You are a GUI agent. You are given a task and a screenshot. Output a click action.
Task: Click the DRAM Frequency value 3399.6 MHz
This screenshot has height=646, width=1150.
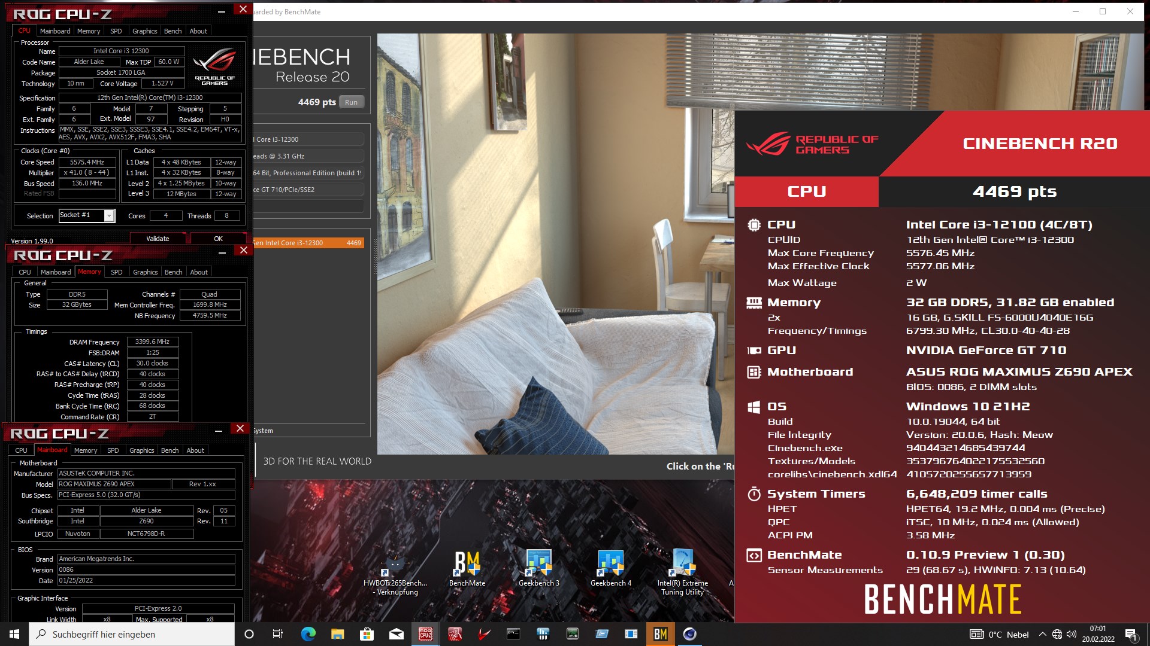coord(153,342)
